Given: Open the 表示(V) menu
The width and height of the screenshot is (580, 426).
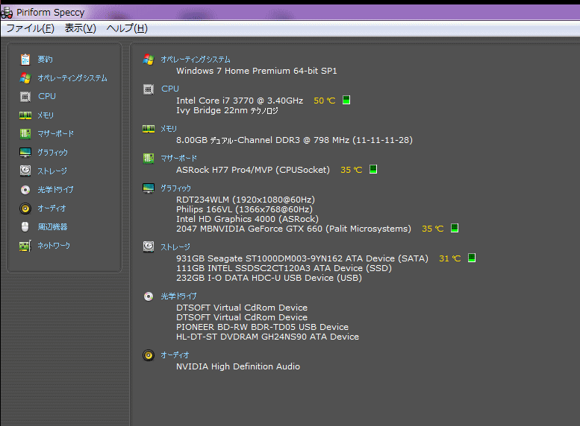Looking at the screenshot, I should pos(81,28).
